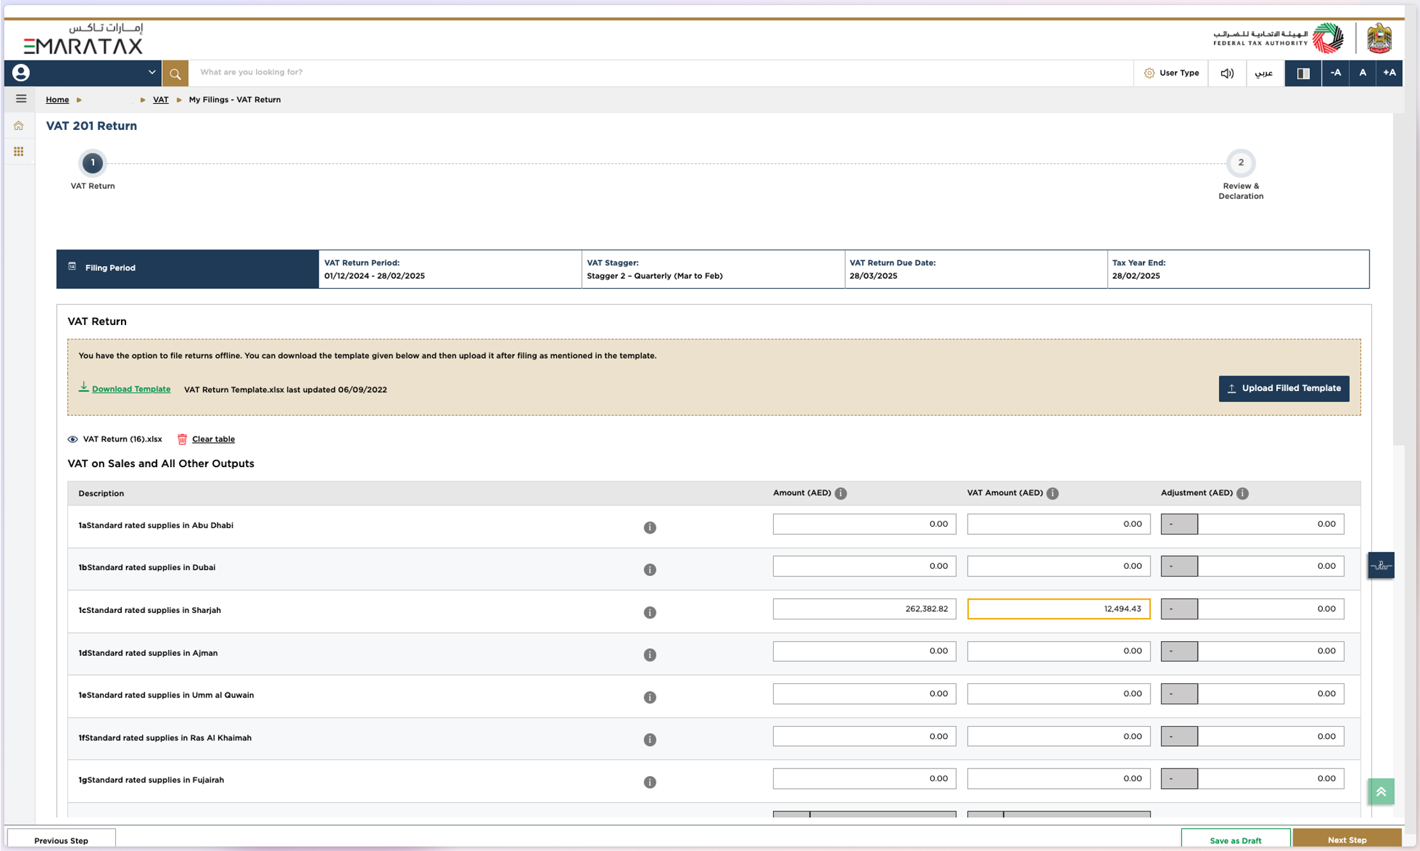Switch language to Arabic

tap(1264, 73)
